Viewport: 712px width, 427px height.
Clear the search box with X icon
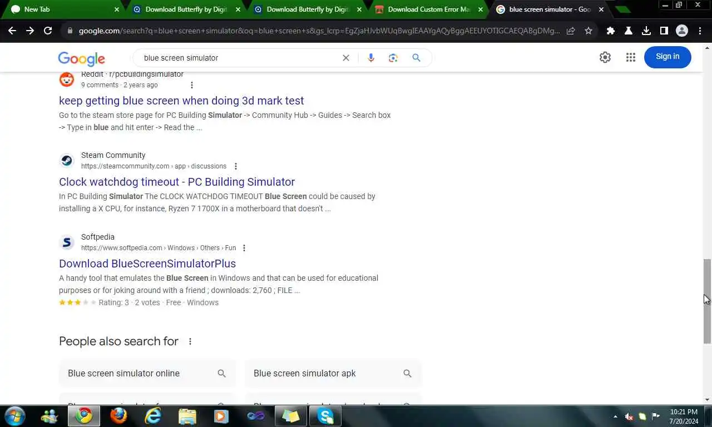(x=346, y=58)
